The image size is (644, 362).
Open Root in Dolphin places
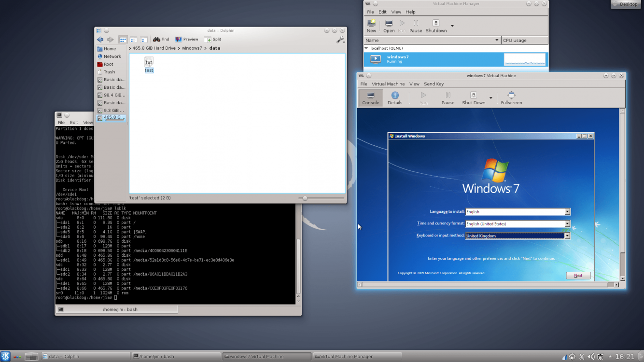(111, 64)
